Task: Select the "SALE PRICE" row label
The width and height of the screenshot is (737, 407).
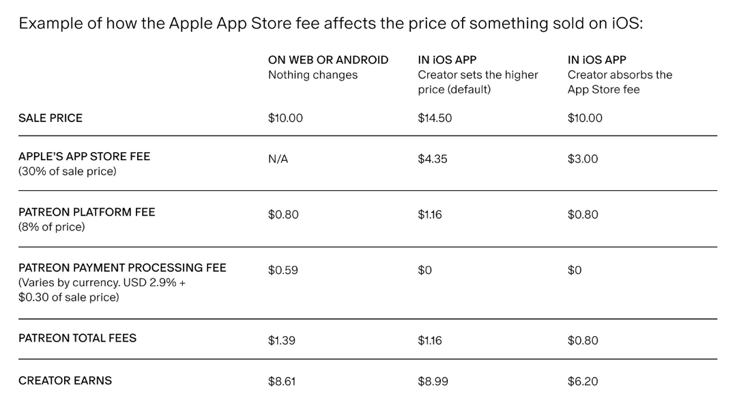Action: click(x=50, y=118)
